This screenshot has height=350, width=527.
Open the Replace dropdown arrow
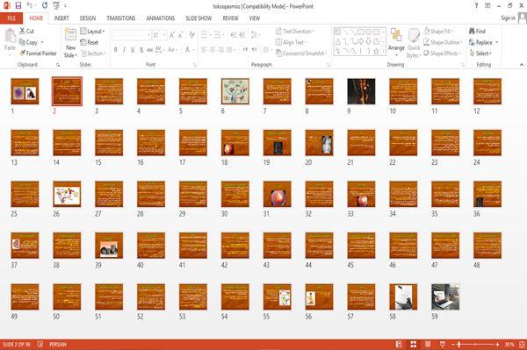(x=497, y=42)
